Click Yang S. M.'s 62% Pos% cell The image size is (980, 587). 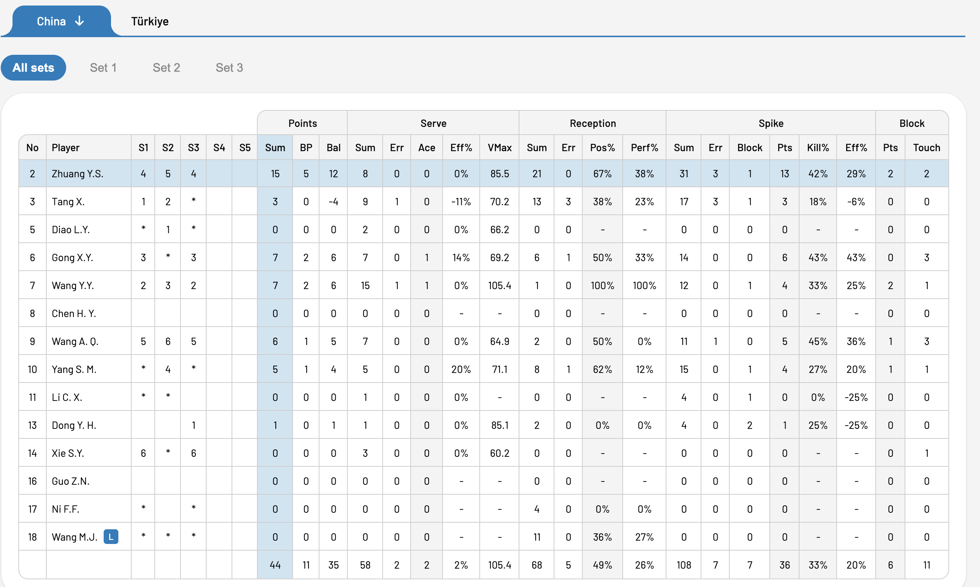point(602,369)
